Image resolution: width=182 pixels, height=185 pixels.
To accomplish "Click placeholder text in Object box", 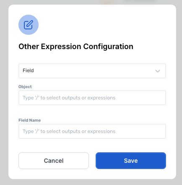I will point(69,98).
